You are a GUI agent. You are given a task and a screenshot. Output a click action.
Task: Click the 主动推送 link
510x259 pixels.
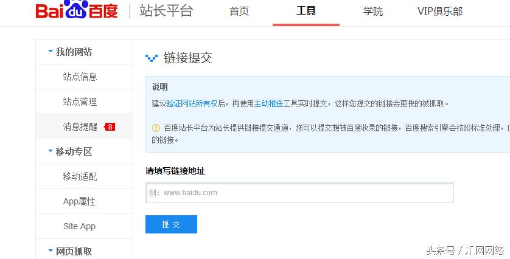click(x=268, y=104)
